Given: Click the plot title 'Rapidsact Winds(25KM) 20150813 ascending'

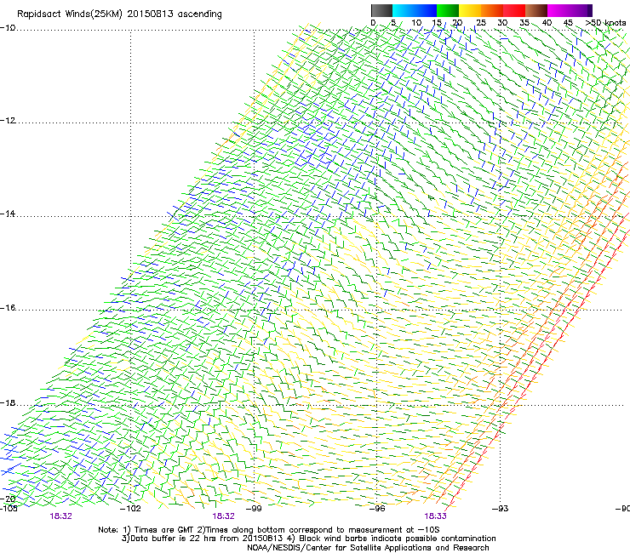Looking at the screenshot, I should tap(119, 14).
